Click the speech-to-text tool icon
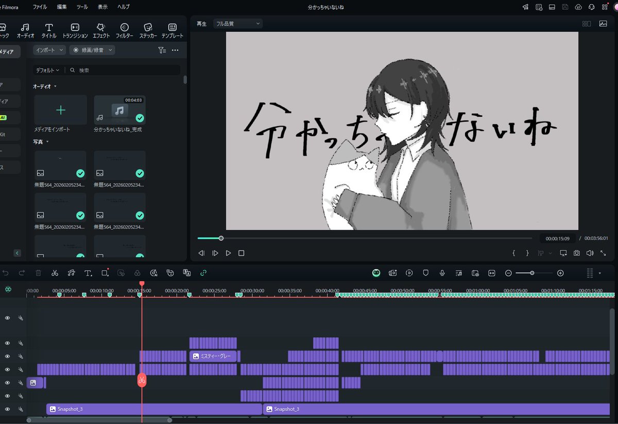The image size is (618, 424). 170,273
